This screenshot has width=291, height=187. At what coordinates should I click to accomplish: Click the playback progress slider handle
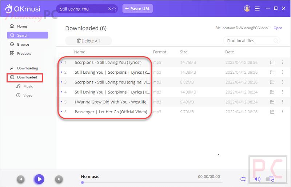click(83, 183)
